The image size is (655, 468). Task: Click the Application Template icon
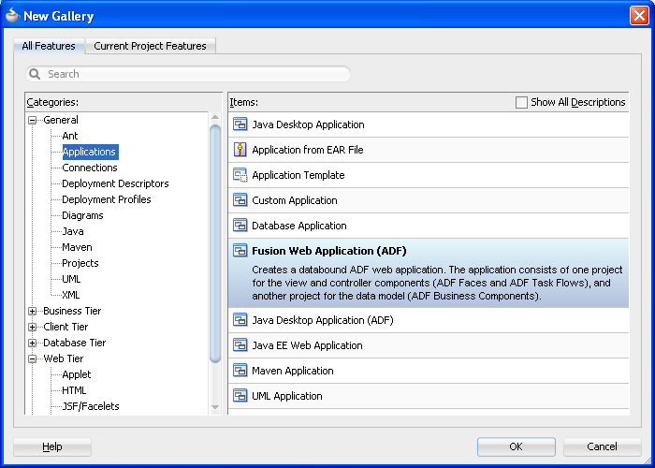point(240,175)
